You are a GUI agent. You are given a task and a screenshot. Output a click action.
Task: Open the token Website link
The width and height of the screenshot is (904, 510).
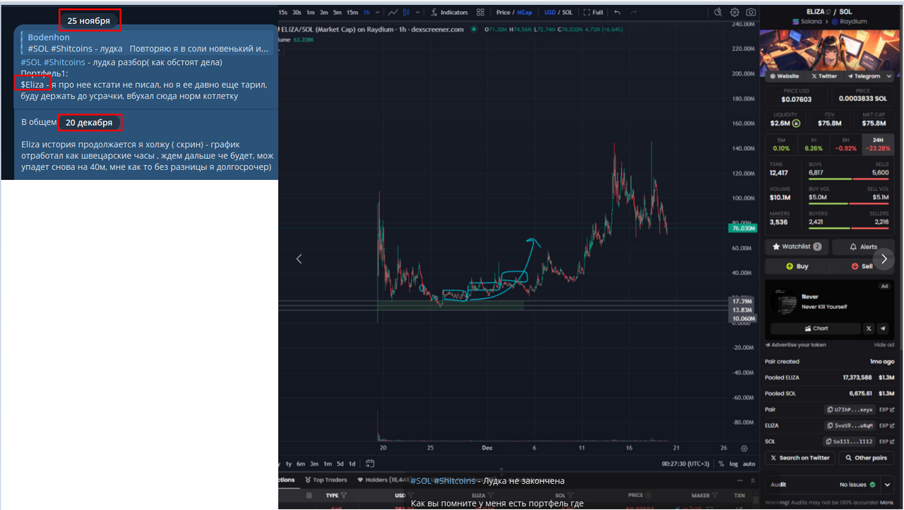784,76
